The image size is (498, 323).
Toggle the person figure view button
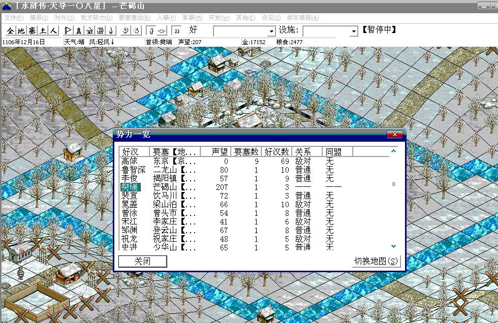[151, 31]
